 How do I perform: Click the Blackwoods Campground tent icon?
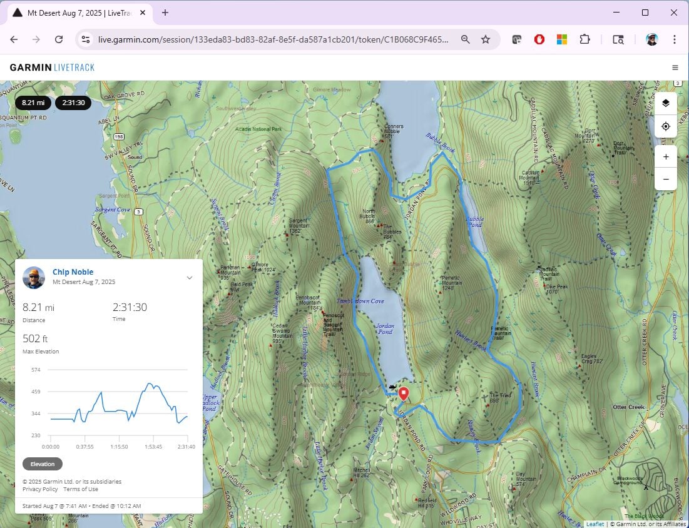click(646, 487)
